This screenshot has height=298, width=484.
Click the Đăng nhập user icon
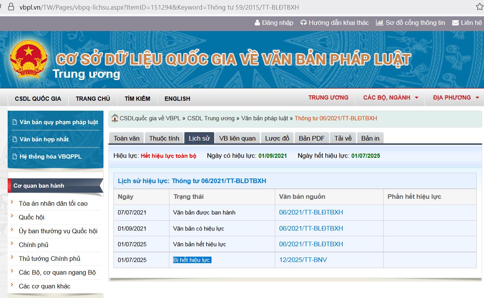click(x=258, y=23)
